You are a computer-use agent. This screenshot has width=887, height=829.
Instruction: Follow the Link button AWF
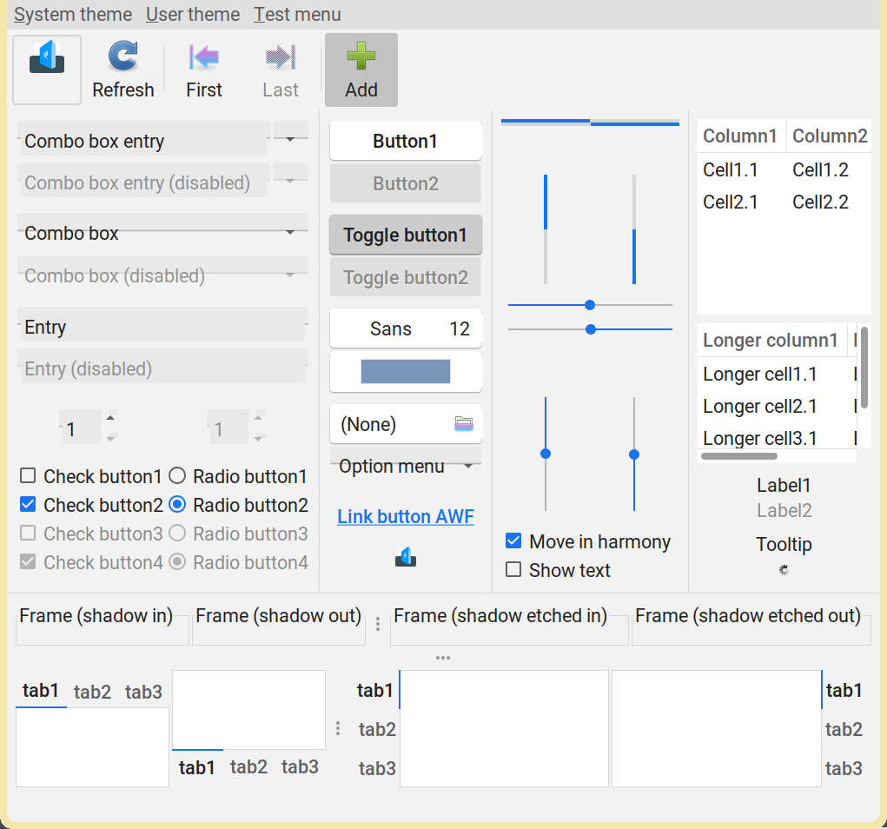click(x=406, y=516)
